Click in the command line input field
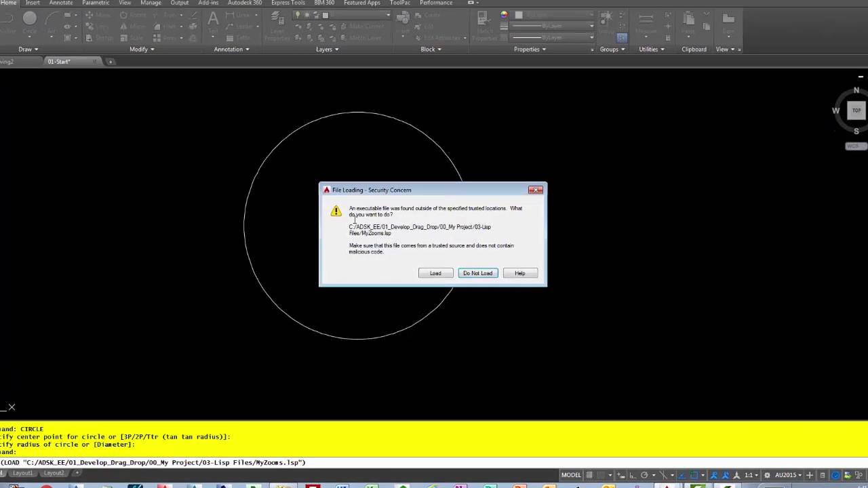Viewport: 868px width, 488px height. [434, 462]
